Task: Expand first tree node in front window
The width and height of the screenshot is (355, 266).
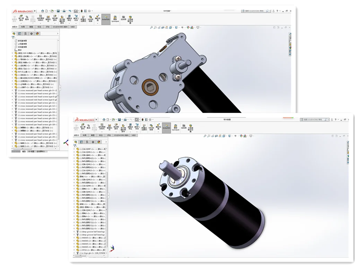Action: coord(74,149)
